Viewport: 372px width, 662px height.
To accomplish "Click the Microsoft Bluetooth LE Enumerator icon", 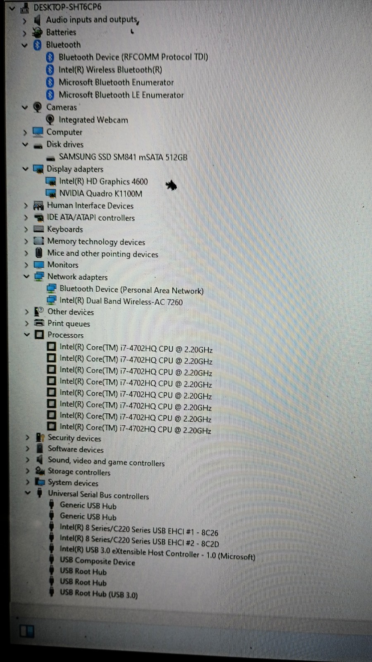I will click(x=50, y=95).
